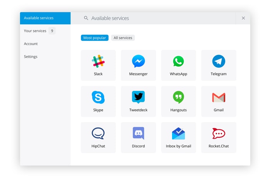270x189 pixels.
Task: Switch to Most popular filter
Action: click(x=94, y=38)
